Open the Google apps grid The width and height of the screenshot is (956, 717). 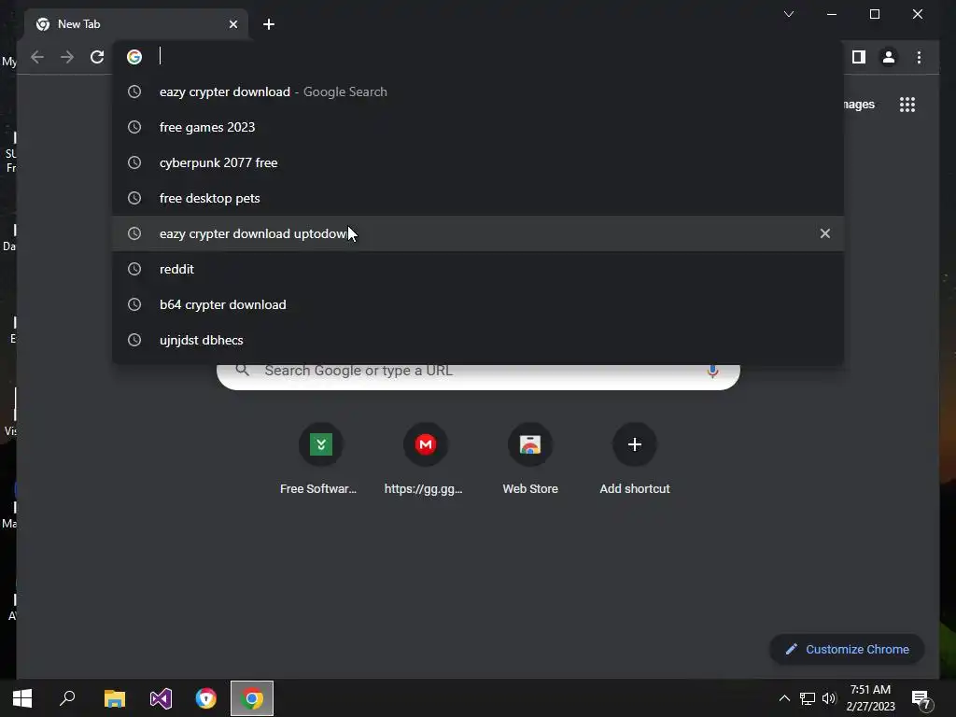click(907, 105)
